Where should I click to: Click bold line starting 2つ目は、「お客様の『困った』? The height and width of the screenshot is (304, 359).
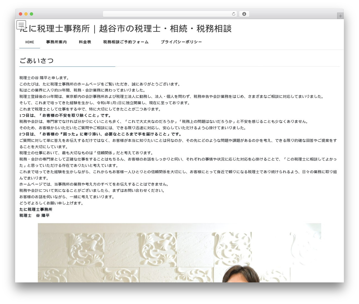[101, 134]
